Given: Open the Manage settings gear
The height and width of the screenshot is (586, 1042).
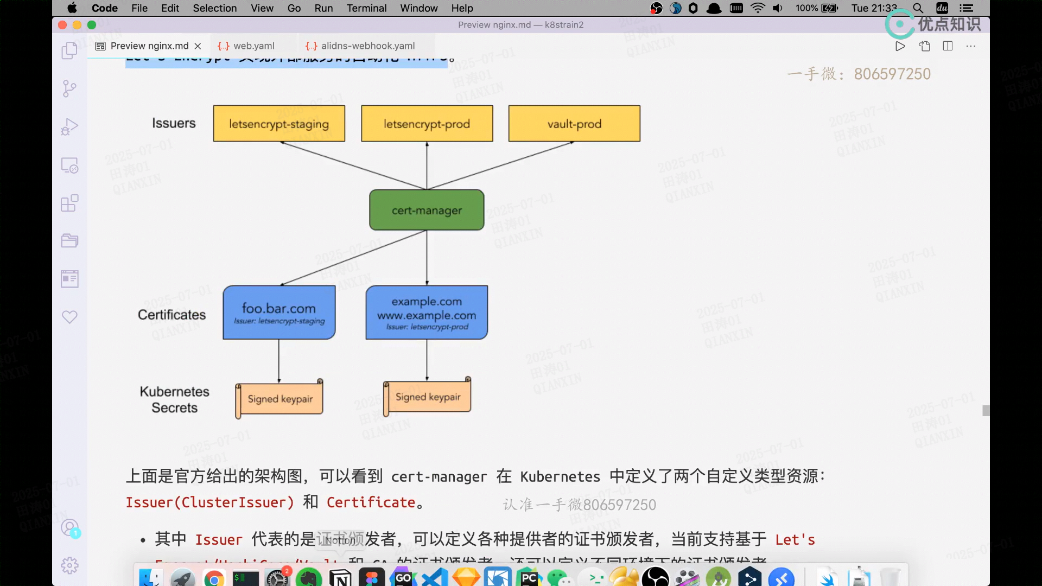Looking at the screenshot, I should click(x=69, y=565).
